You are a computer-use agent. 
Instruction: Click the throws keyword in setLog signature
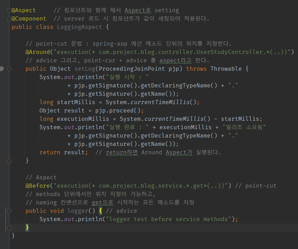(x=196, y=69)
